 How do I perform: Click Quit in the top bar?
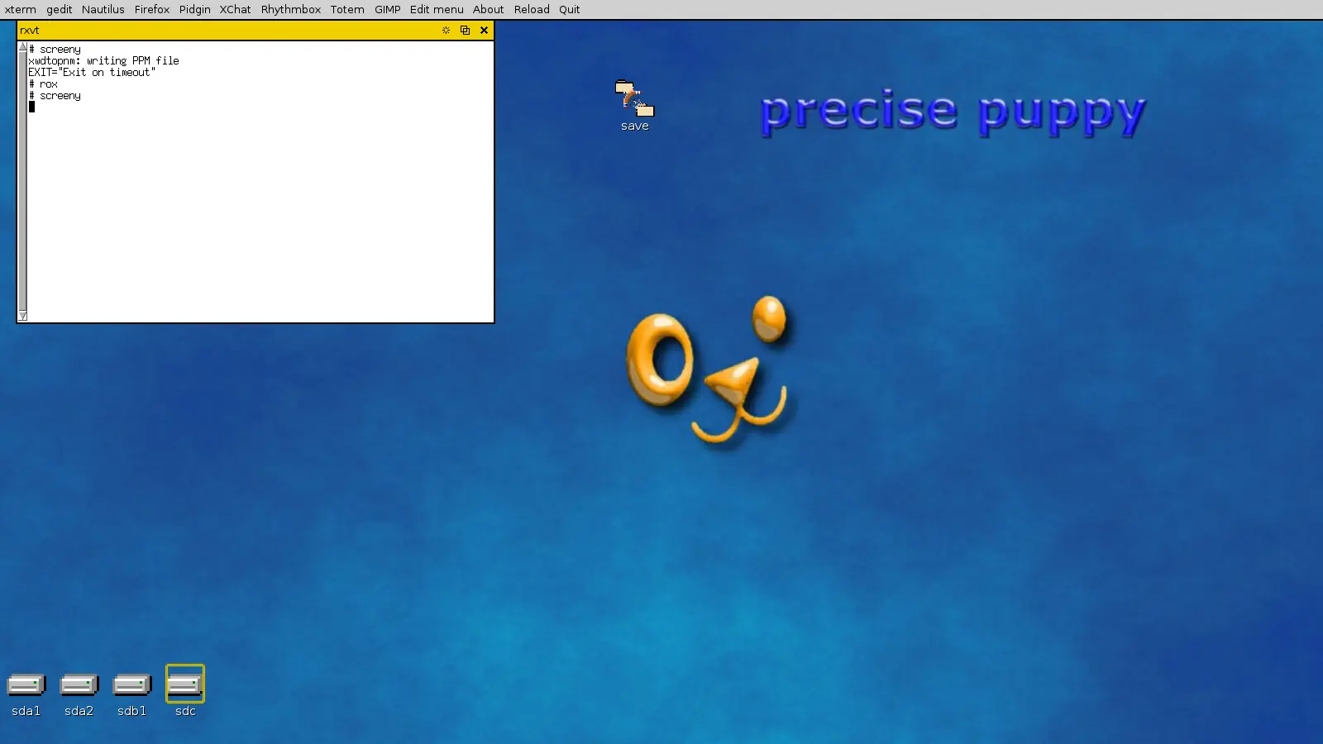pyautogui.click(x=570, y=9)
